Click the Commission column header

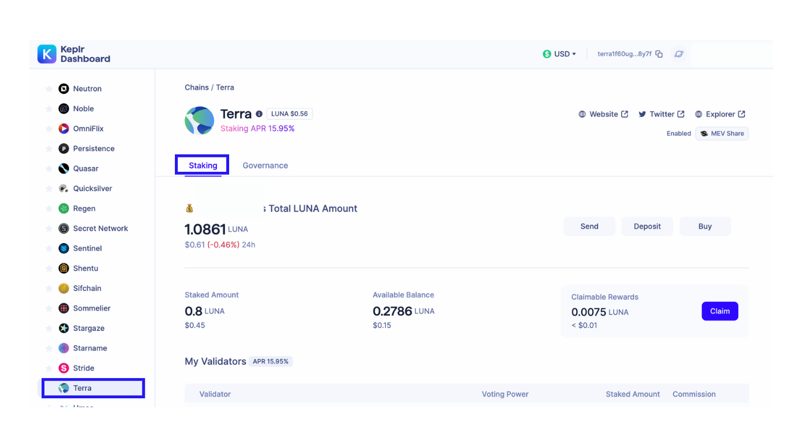click(x=694, y=394)
